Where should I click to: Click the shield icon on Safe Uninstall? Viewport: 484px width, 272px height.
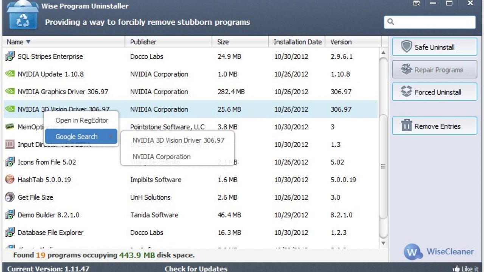coord(406,47)
